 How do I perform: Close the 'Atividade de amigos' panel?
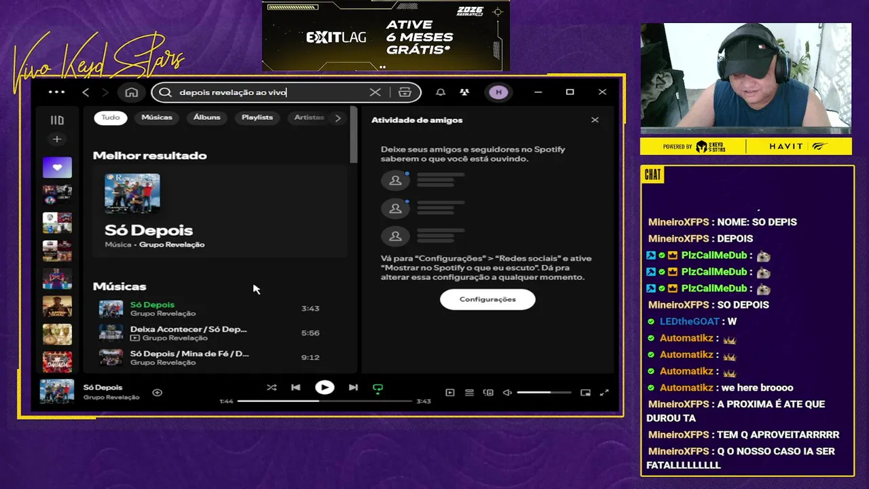point(595,120)
